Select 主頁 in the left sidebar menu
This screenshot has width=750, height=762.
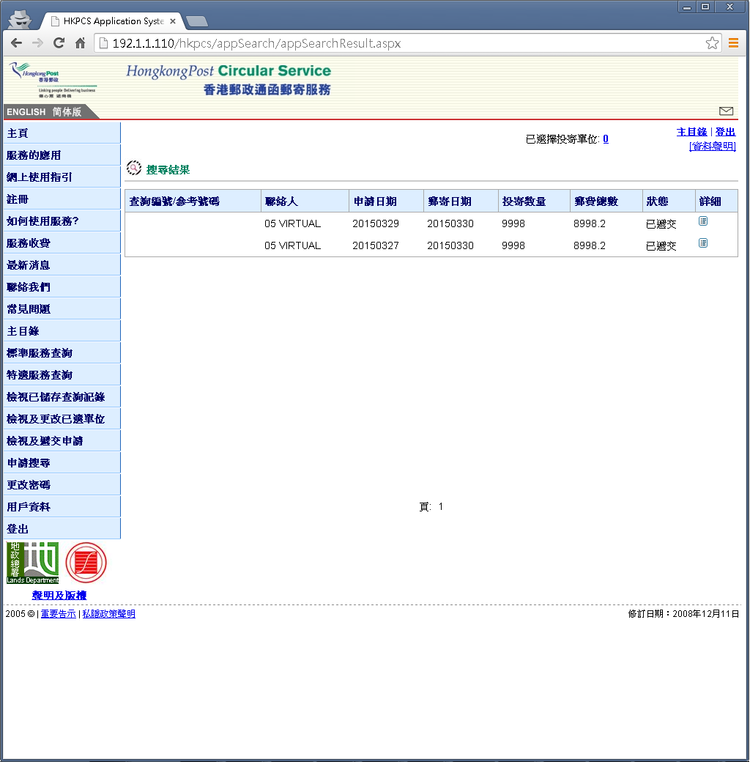(18, 133)
